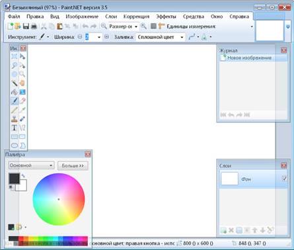This screenshot has height=250, width=294.
Task: Select the Rectangle shape tool
Action: (15, 137)
